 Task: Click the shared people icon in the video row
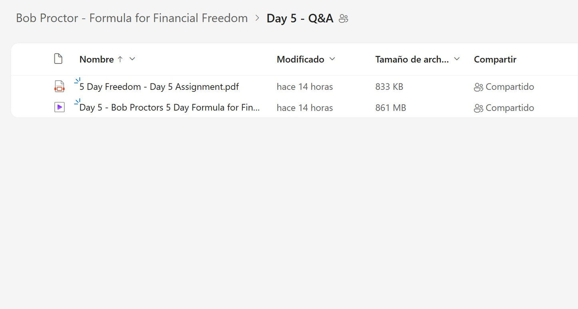pos(478,108)
